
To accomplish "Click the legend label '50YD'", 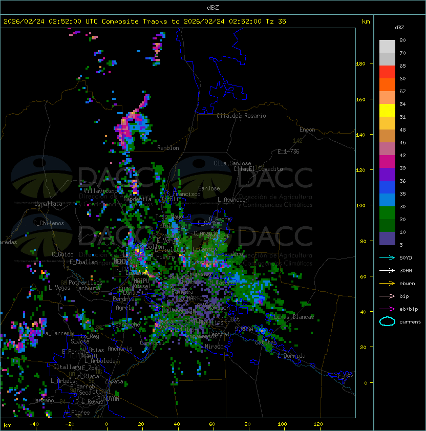I will tap(406, 257).
